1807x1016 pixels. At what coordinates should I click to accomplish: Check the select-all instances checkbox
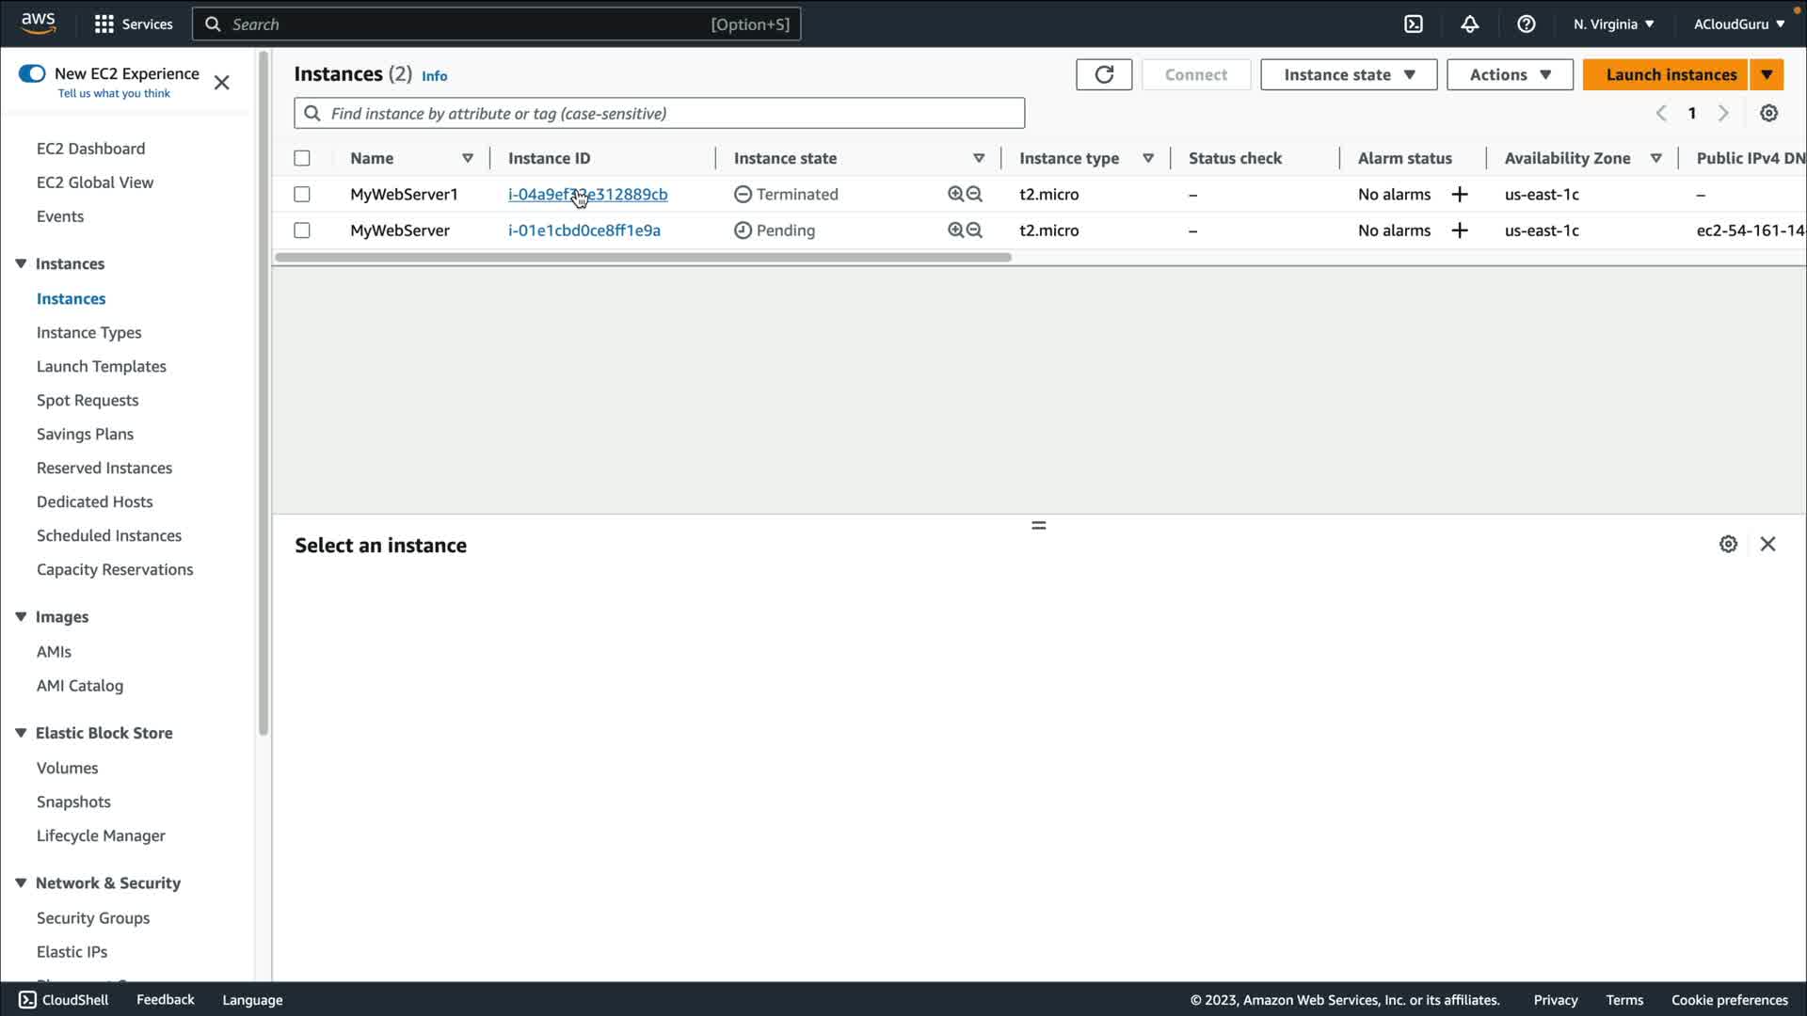[x=302, y=158]
